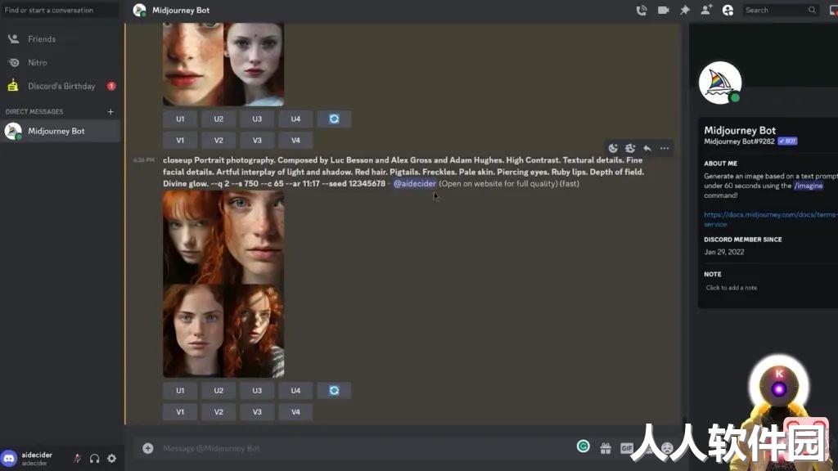Screen dimensions: 838x471
Task: Re-roll the upper image grid
Action: (334, 119)
